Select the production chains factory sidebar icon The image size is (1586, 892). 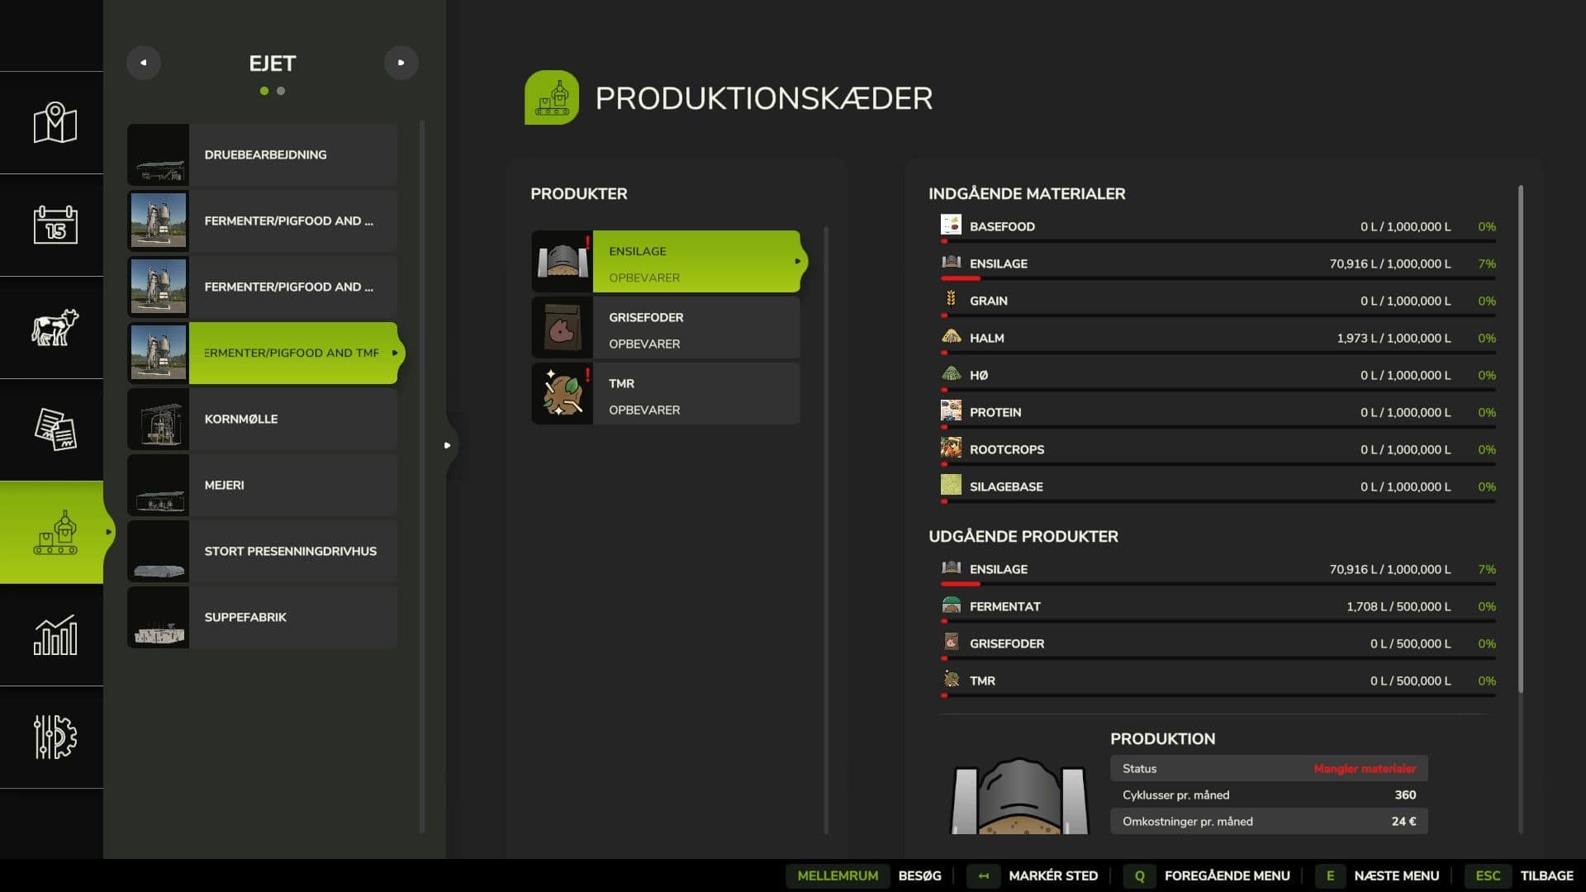coord(55,533)
